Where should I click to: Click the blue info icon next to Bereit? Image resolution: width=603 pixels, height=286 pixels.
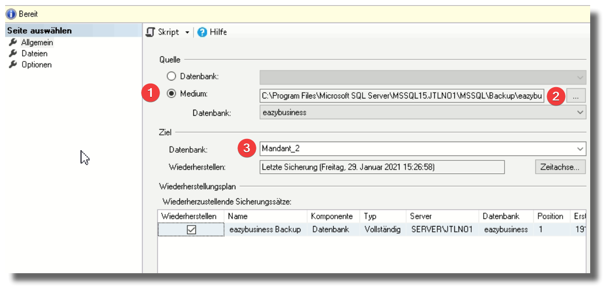[x=11, y=14]
